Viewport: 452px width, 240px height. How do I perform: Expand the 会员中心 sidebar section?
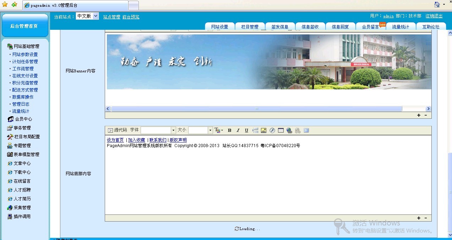click(23, 119)
